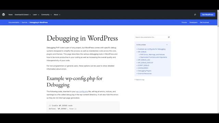Click the define WP_DEBUG code line
The height and width of the screenshot is (123, 219).
(x=63, y=109)
